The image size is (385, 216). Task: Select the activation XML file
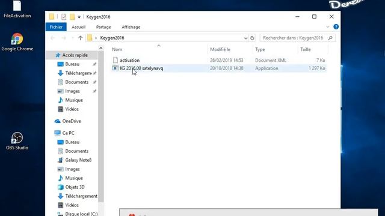pyautogui.click(x=130, y=60)
